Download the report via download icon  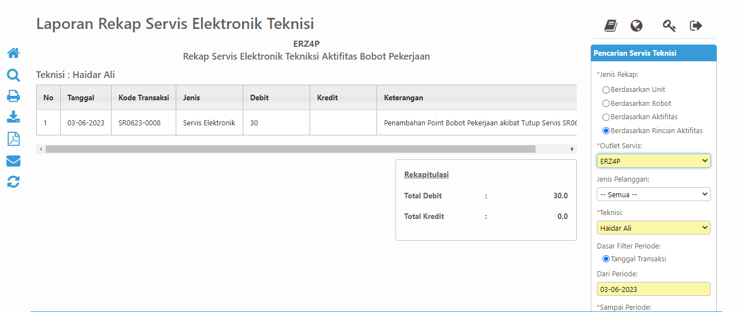13,116
